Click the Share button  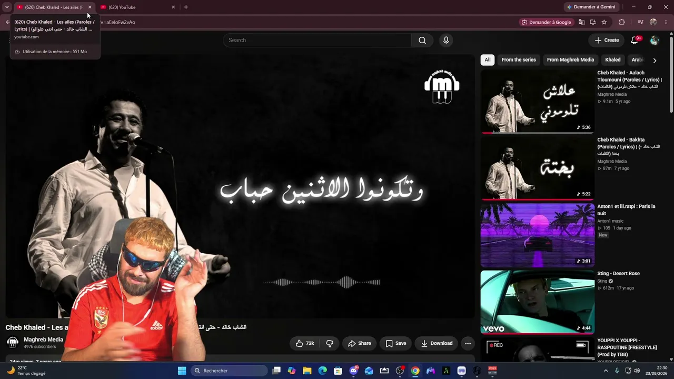coord(359,343)
